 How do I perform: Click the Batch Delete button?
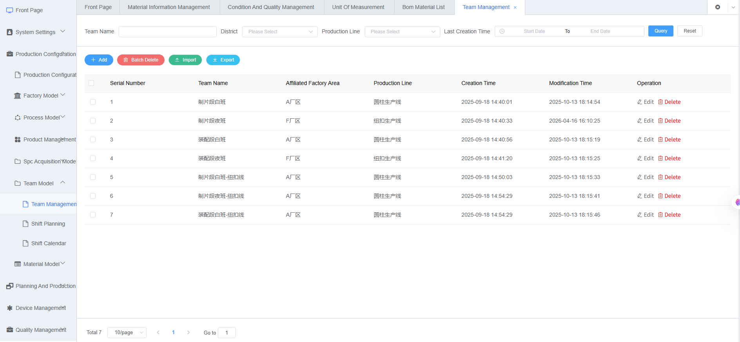(x=141, y=60)
